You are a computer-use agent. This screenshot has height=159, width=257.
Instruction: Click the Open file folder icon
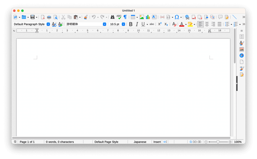point(24,17)
